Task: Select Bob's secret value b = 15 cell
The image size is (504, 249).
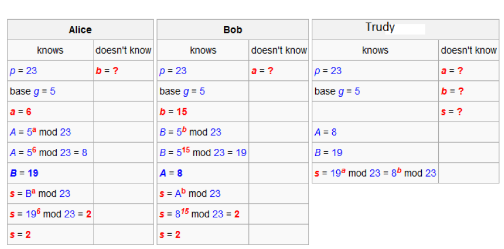Action: click(173, 111)
